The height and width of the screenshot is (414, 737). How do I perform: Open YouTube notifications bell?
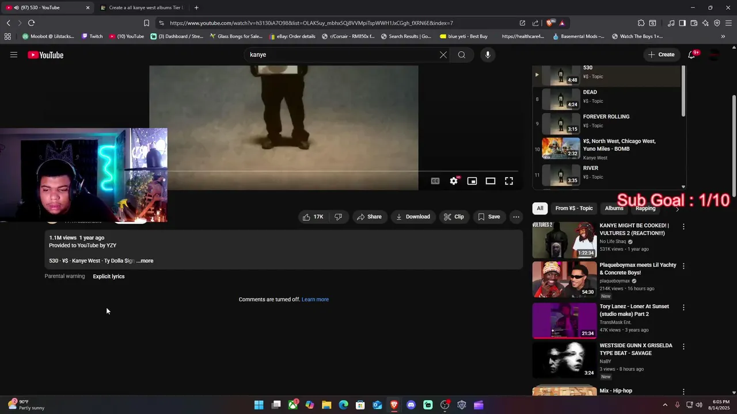click(x=692, y=55)
